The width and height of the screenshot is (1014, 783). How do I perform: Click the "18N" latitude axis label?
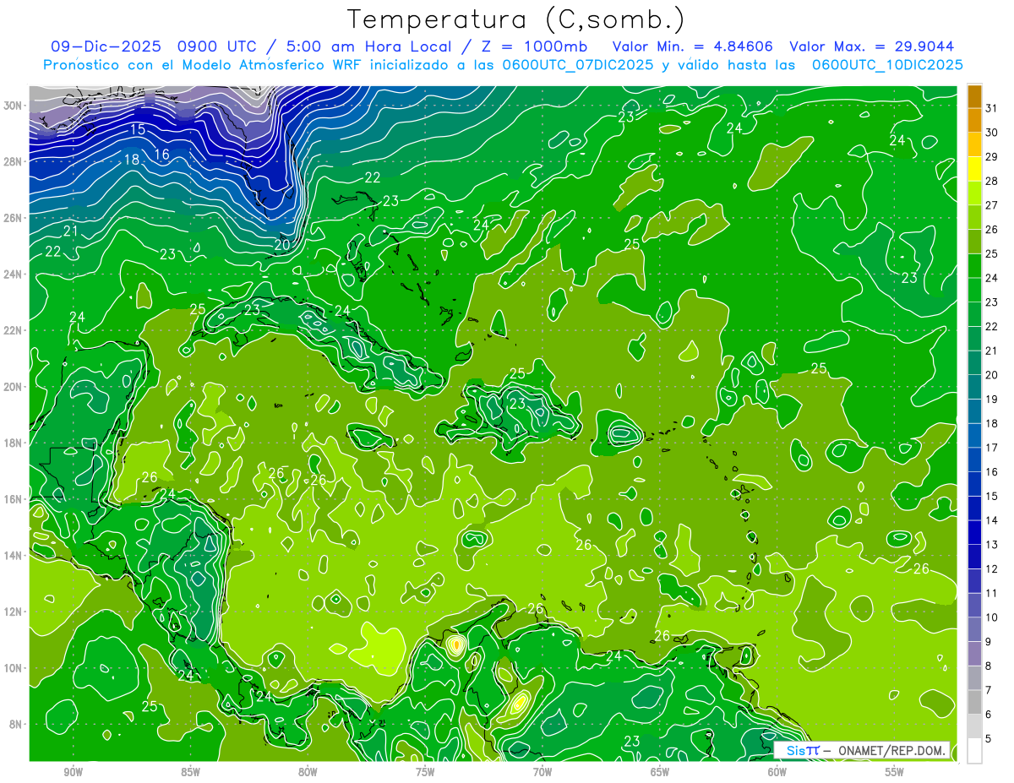click(14, 443)
